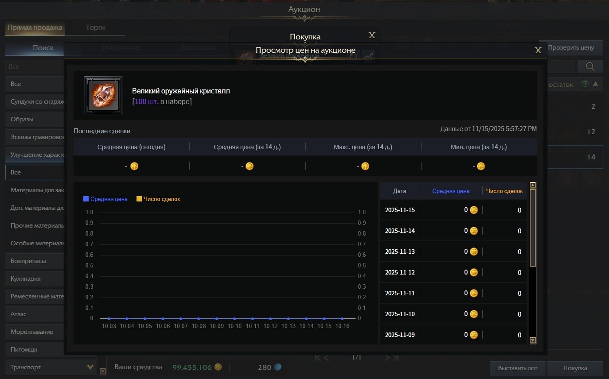Click the Проверить цену button
609x379 pixels.
pyautogui.click(x=570, y=48)
